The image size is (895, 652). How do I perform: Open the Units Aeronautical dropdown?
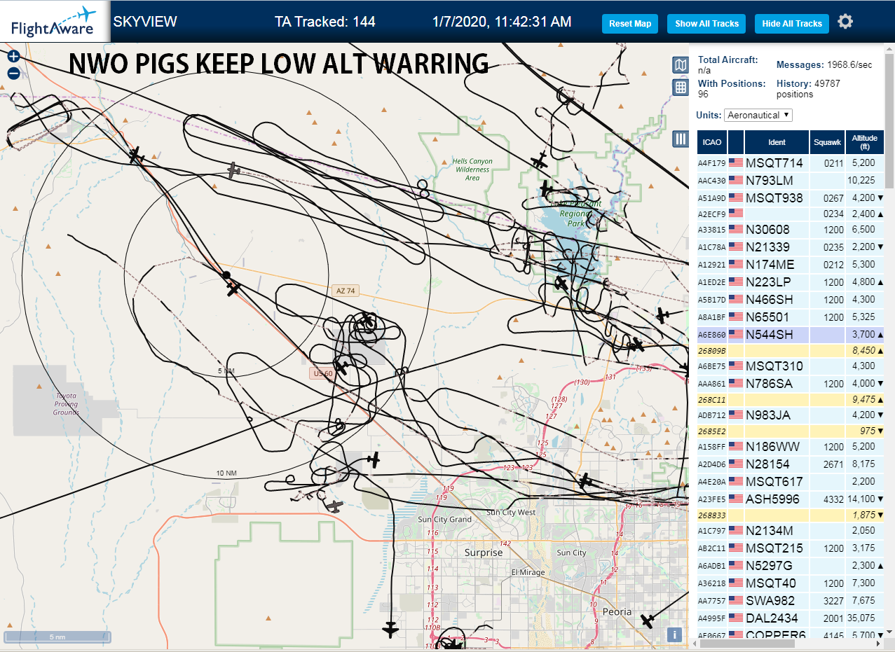(758, 115)
